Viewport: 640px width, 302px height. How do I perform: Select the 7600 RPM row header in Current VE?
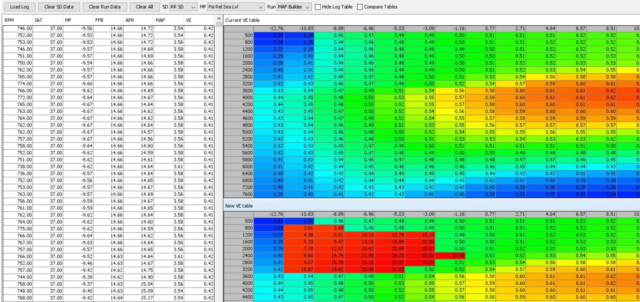(239, 194)
